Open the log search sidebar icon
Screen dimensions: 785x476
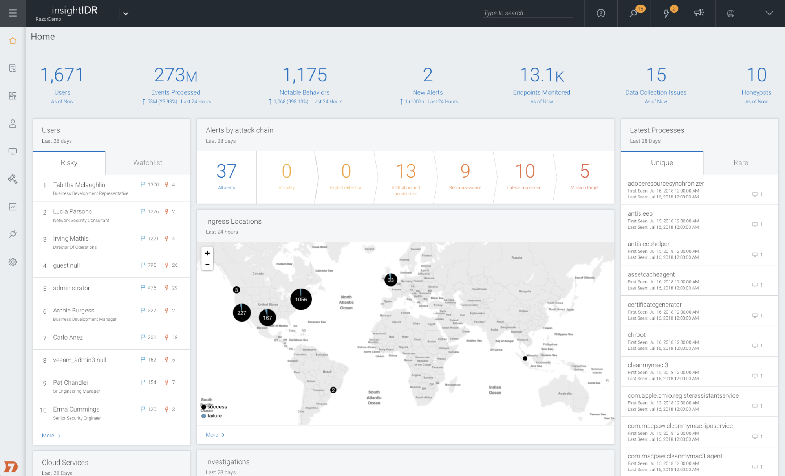13,68
